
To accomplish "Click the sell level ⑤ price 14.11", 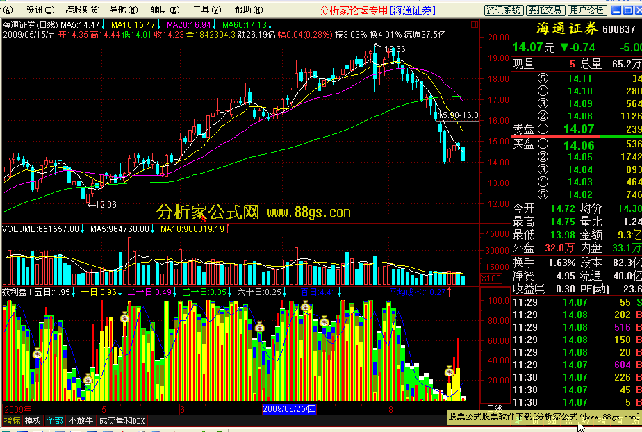I will click(x=580, y=78).
